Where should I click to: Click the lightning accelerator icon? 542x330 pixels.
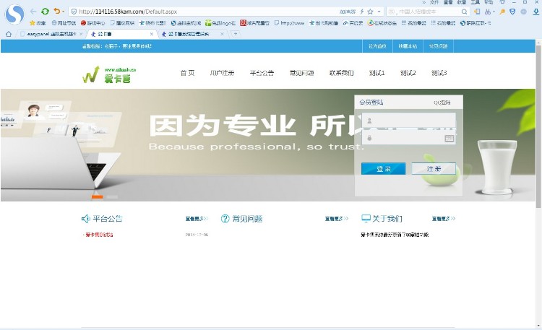[x=362, y=12]
